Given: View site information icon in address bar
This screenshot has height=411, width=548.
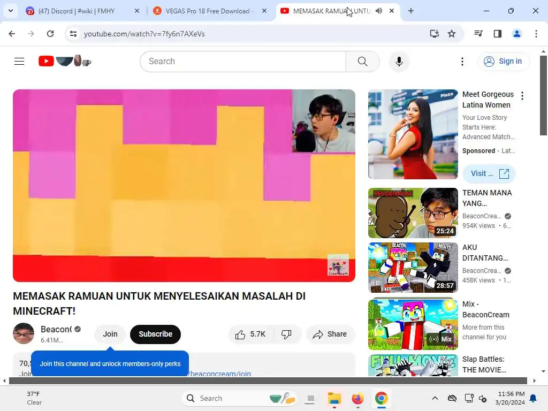Looking at the screenshot, I should (73, 34).
